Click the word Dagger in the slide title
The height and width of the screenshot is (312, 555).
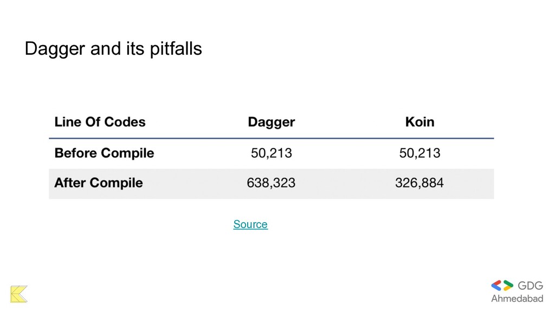pos(55,49)
